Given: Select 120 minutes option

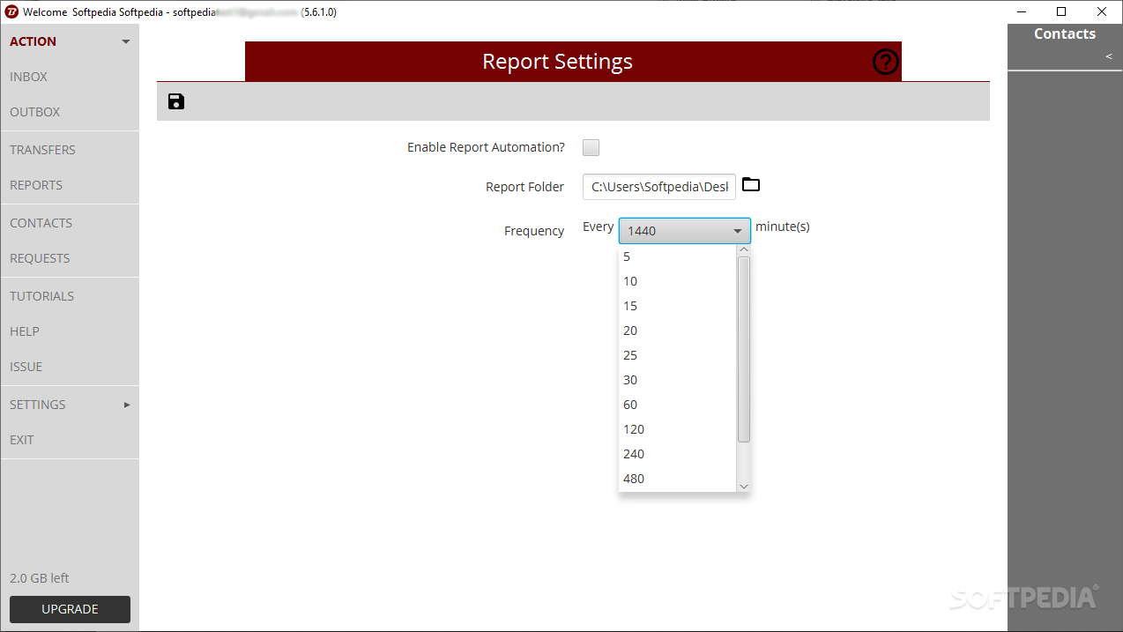Looking at the screenshot, I should tap(678, 429).
